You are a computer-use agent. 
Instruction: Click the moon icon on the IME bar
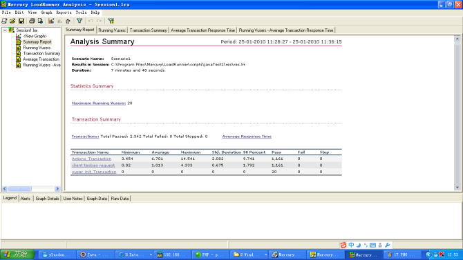359,245
